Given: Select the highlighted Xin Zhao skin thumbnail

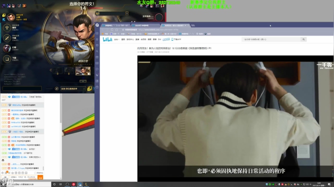Looking at the screenshot, I should pyautogui.click(x=83, y=71).
